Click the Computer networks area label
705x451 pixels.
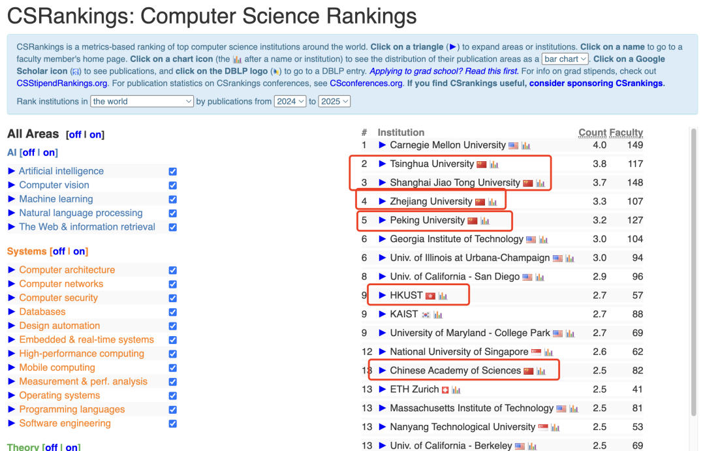[x=61, y=284]
